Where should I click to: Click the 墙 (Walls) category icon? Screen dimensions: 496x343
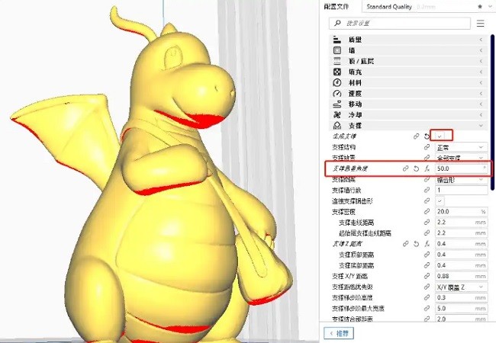(x=337, y=50)
